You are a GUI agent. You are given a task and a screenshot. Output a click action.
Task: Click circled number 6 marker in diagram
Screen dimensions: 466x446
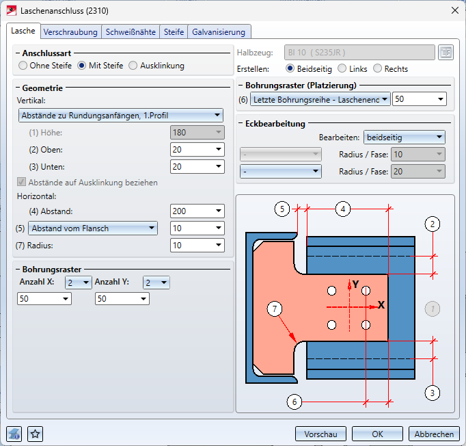[x=294, y=402]
